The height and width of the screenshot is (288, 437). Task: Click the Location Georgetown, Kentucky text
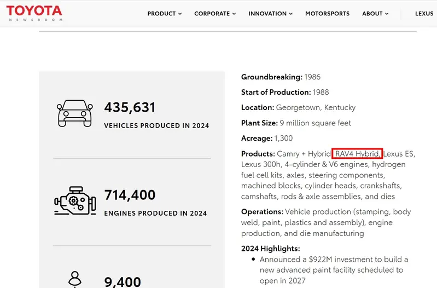298,108
